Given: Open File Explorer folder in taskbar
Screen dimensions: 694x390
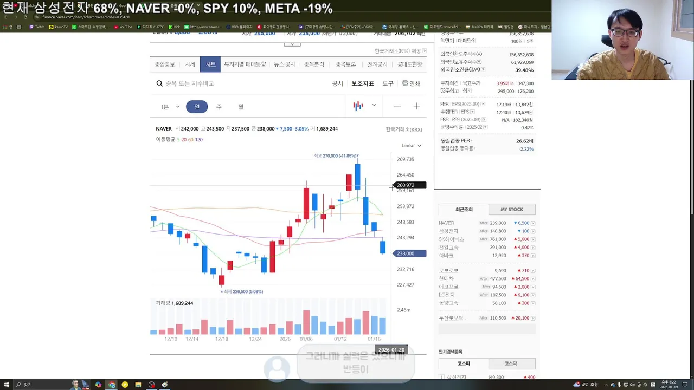Looking at the screenshot, I should (x=138, y=385).
